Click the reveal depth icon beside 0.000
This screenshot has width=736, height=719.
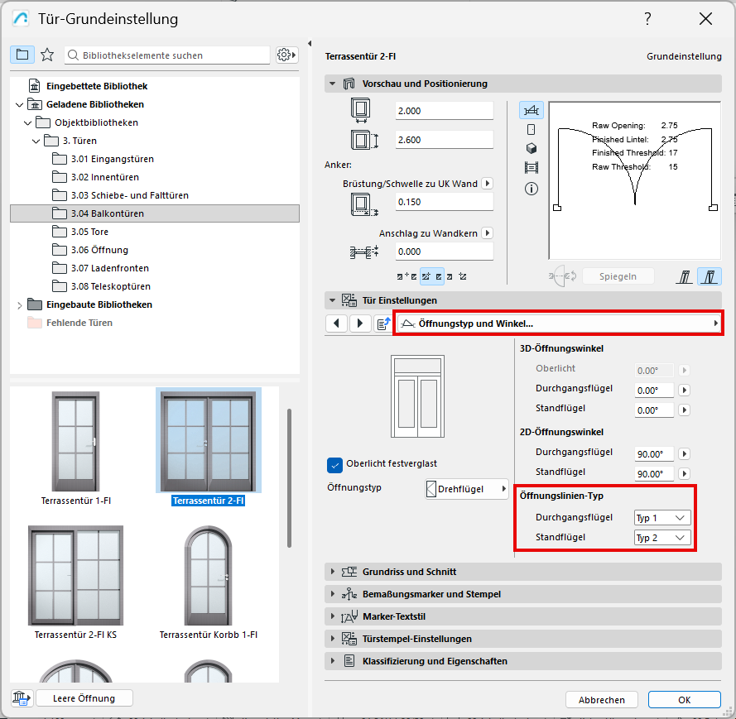coord(364,252)
